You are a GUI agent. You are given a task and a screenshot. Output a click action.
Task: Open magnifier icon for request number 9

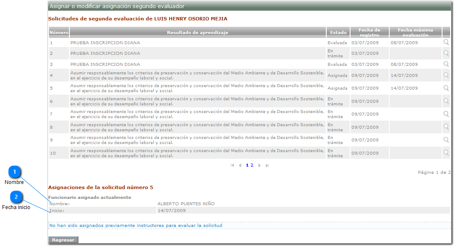coord(446,140)
